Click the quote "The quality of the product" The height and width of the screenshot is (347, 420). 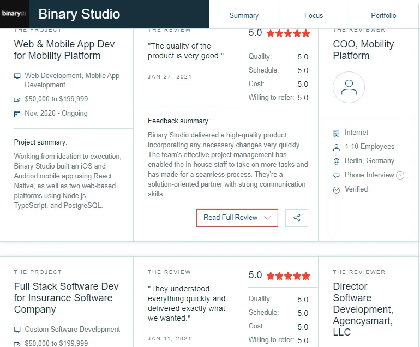185,51
